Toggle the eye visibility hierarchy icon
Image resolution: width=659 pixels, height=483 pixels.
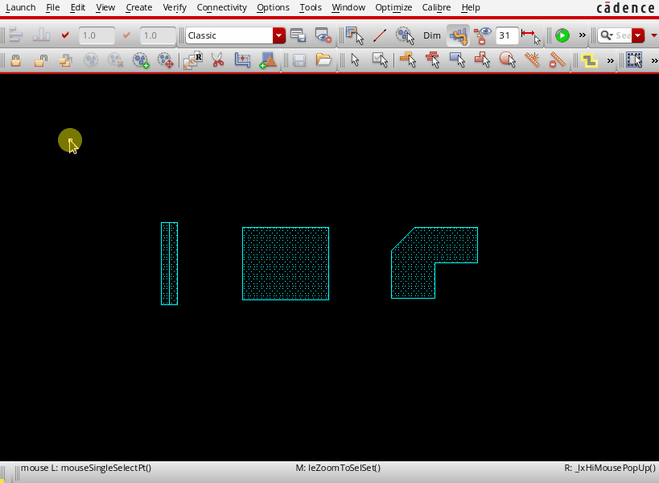(x=483, y=35)
